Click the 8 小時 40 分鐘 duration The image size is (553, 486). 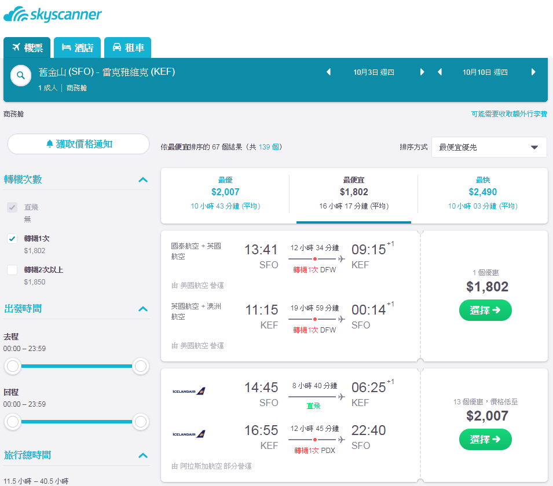point(314,386)
